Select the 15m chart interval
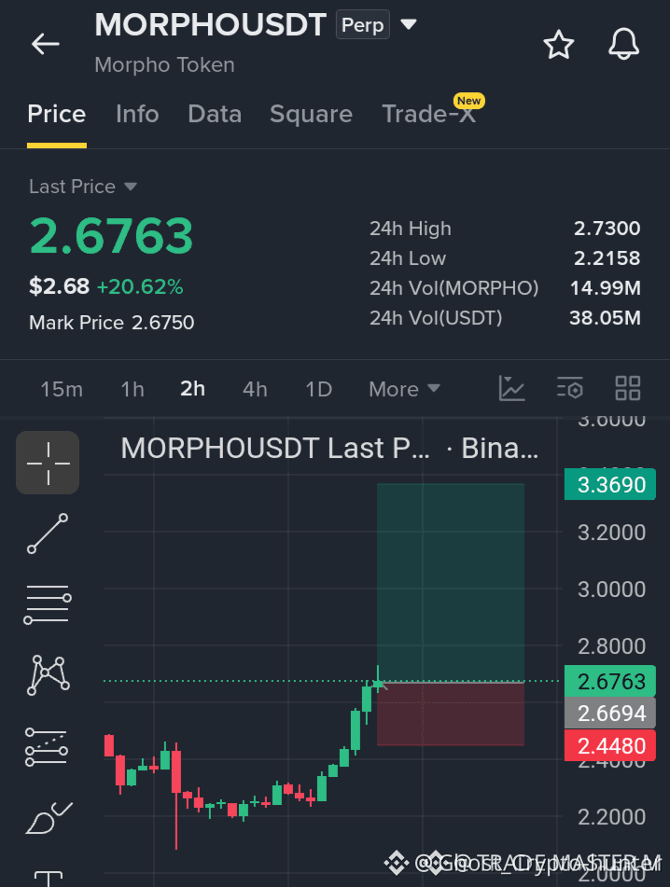The width and height of the screenshot is (670, 887). coord(62,389)
